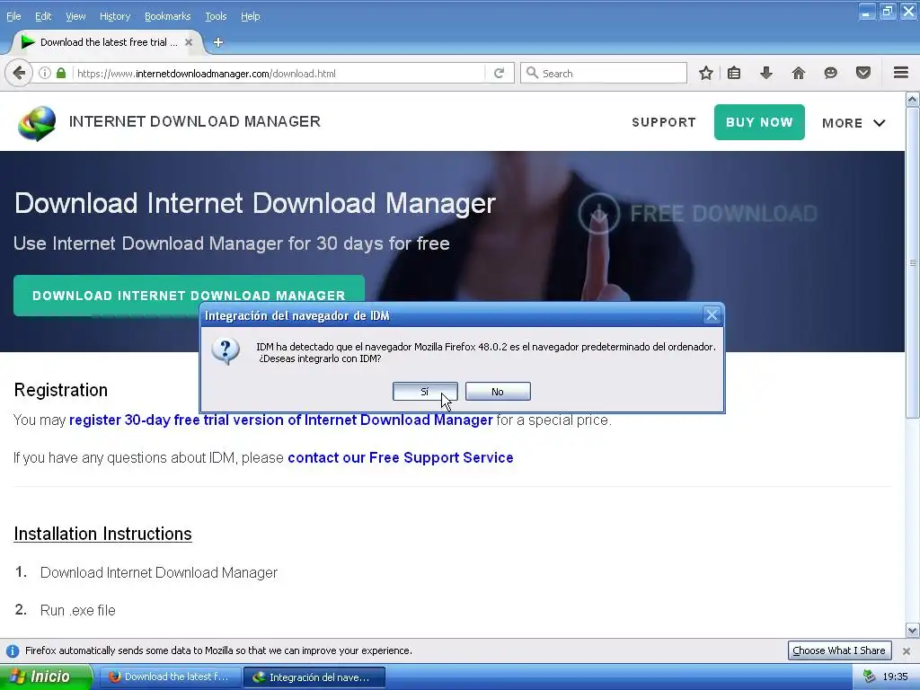This screenshot has width=920, height=690.
Task: Open contact our Free Support Service link
Action: tap(400, 457)
